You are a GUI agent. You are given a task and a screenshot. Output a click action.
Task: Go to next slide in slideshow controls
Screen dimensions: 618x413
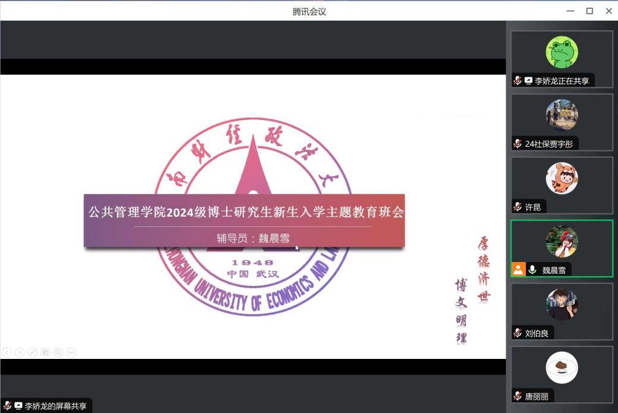pyautogui.click(x=19, y=352)
